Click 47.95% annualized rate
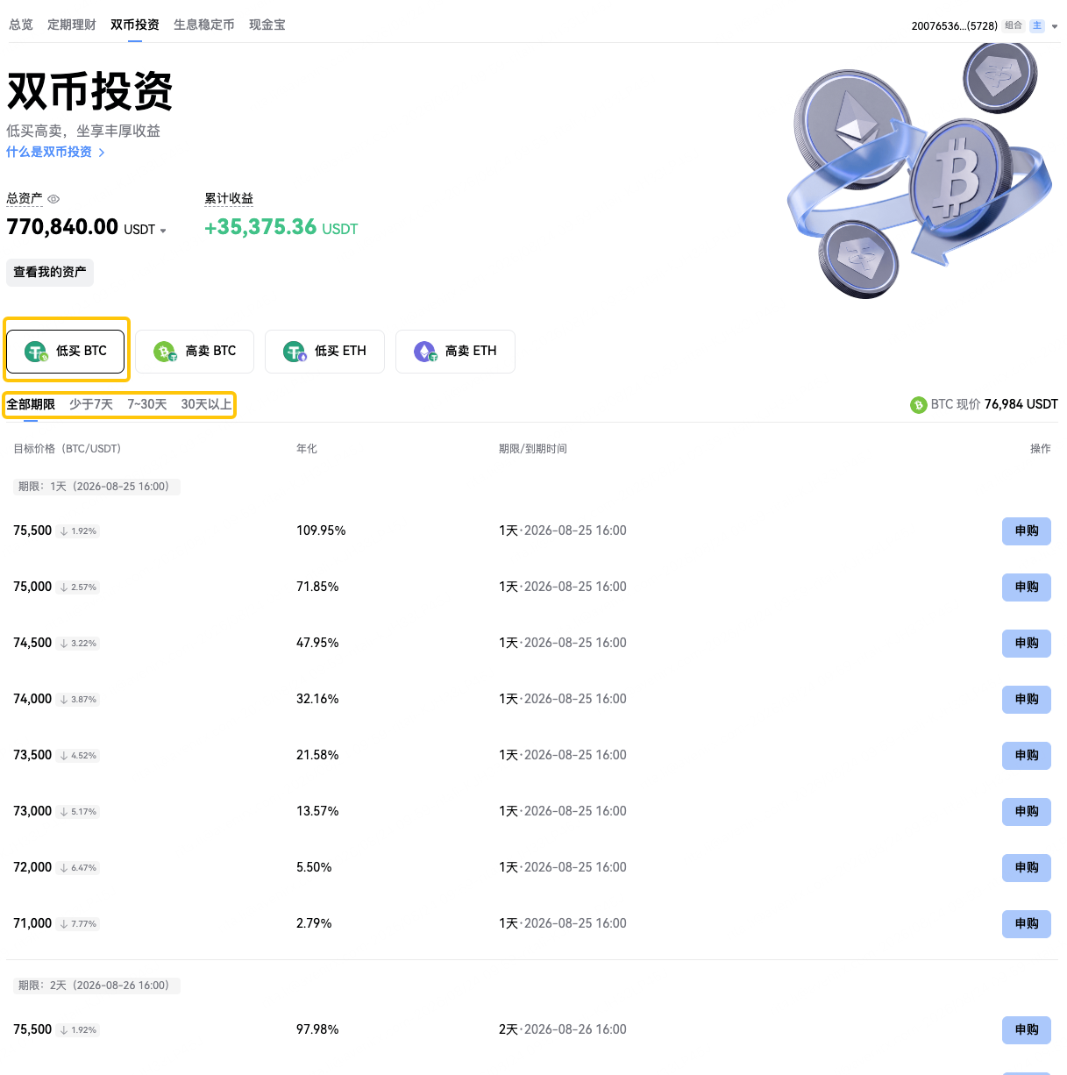 point(317,643)
